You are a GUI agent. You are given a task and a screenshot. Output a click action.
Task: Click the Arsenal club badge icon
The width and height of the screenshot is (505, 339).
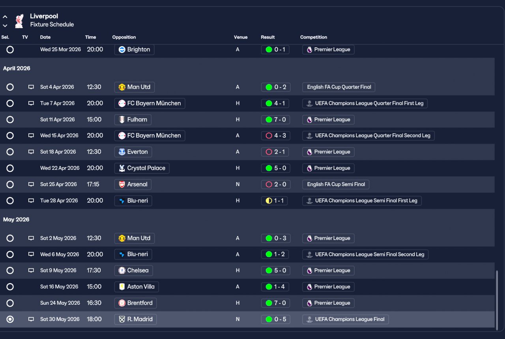coord(122,184)
